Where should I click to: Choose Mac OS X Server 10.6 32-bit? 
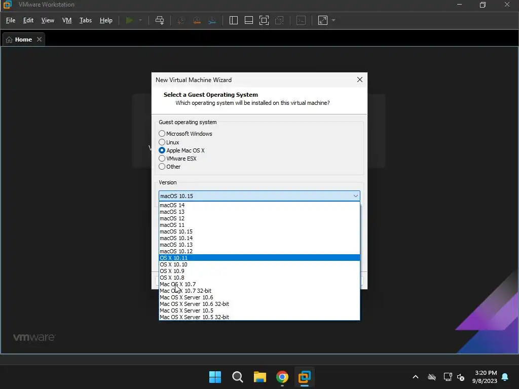click(x=259, y=304)
